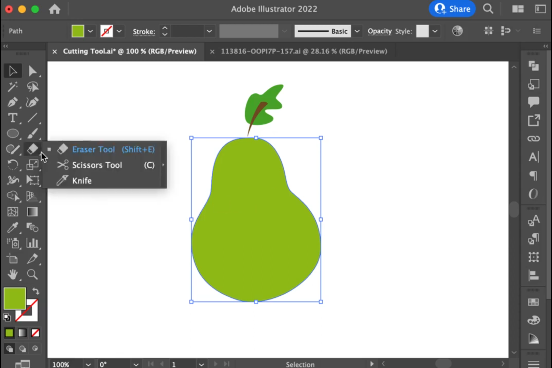Select the Eyedropper tool
Viewport: 552px width, 368px height.
pos(13,227)
